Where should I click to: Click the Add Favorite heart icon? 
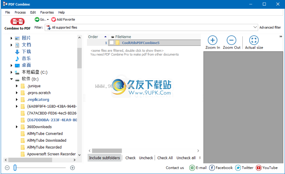[x=53, y=19]
